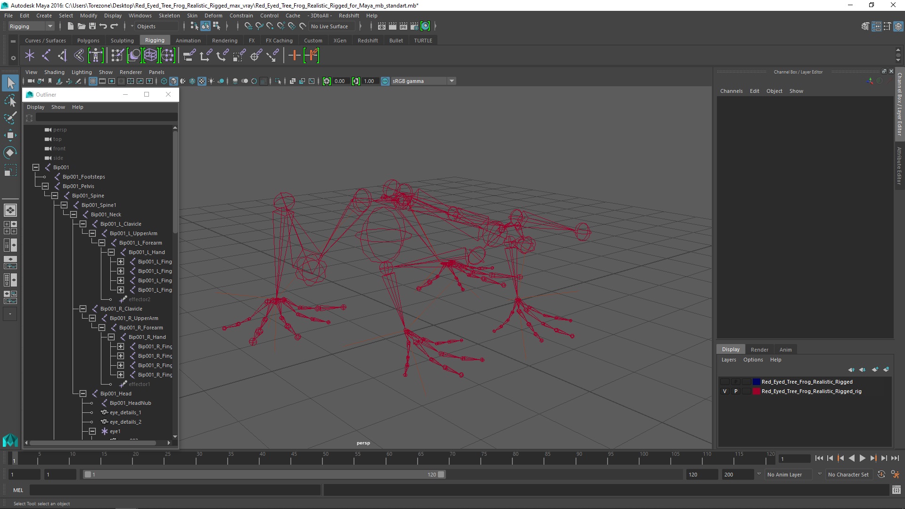Activate the Lasso Select tool
Image resolution: width=905 pixels, height=509 pixels.
(x=10, y=100)
